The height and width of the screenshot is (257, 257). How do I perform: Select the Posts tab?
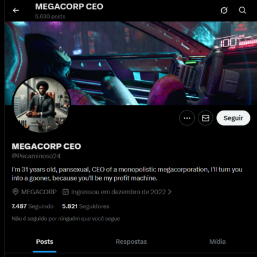pos(45,241)
